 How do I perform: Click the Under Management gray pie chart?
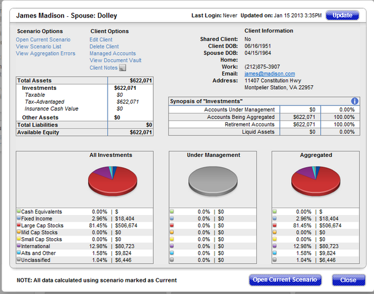[x=213, y=181]
